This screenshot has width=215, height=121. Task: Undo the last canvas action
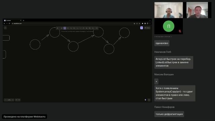coord(16,100)
